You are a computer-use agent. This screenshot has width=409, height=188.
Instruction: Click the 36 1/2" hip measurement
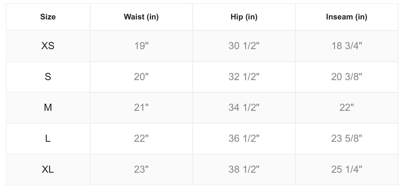click(244, 139)
